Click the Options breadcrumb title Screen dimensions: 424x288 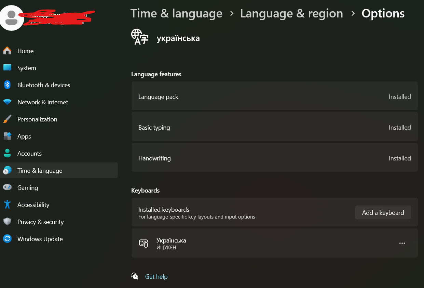[383, 13]
